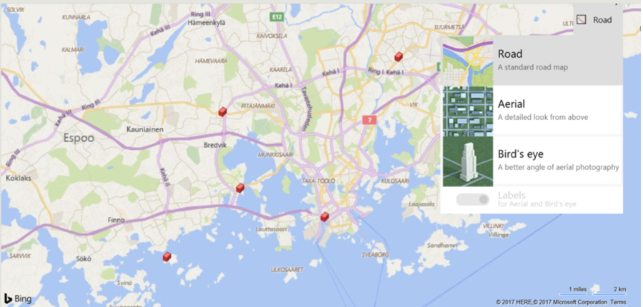Click the map type icon beside Road
This screenshot has width=643, height=307.
582,20
